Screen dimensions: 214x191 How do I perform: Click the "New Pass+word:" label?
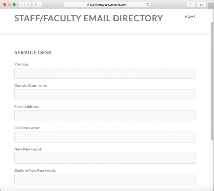[x=28, y=149]
